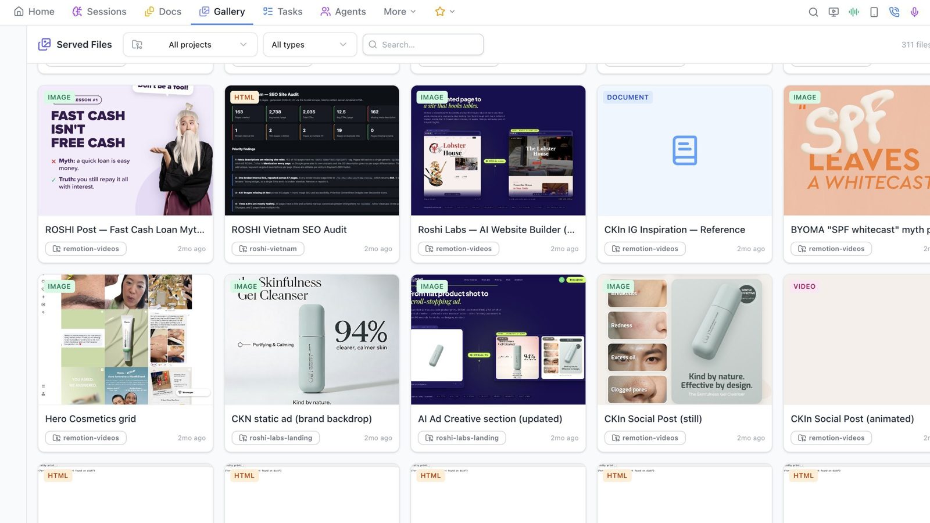The width and height of the screenshot is (930, 523).
Task: Click the 'CKIn Social Post (animated)' title
Action: point(852,419)
